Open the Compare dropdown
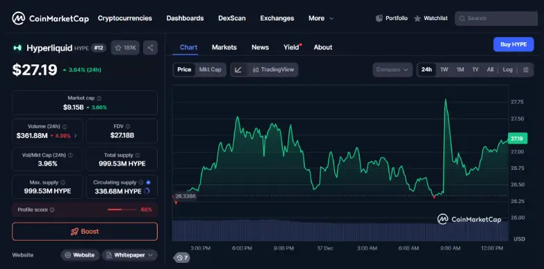544x269 pixels. 393,69
